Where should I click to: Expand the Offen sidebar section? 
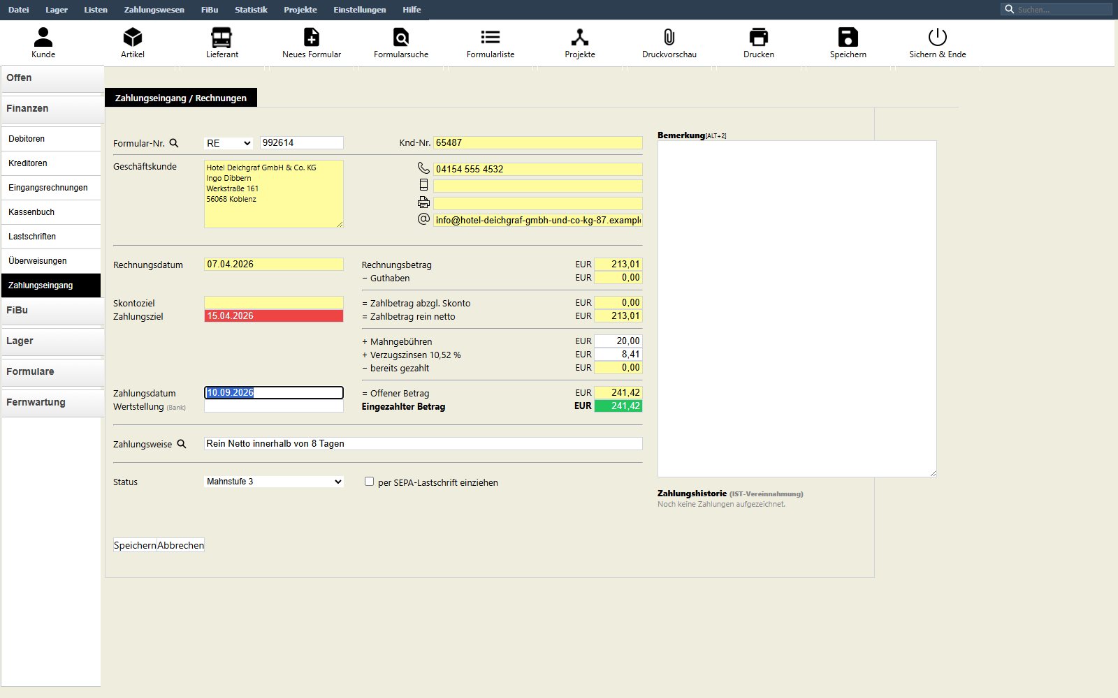click(52, 78)
